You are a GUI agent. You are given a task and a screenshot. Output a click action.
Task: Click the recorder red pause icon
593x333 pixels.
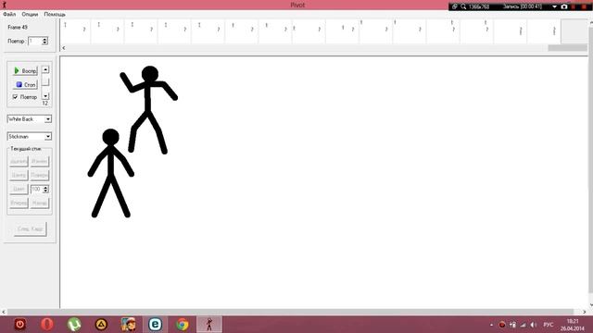(x=574, y=6)
